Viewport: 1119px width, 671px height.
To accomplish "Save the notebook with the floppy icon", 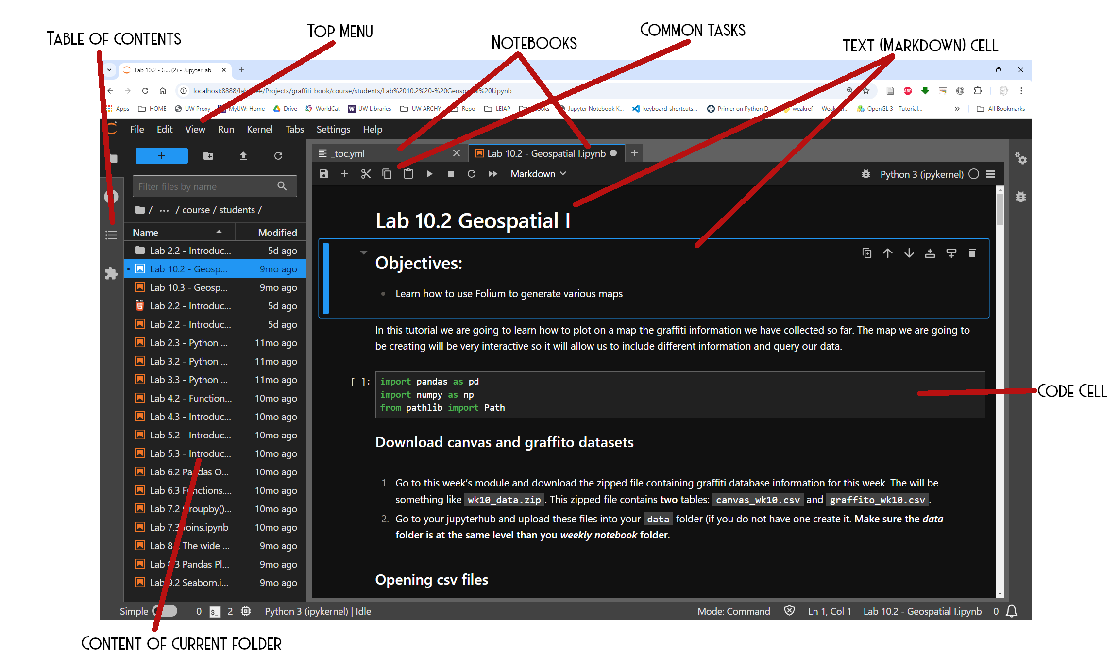I will pos(324,174).
